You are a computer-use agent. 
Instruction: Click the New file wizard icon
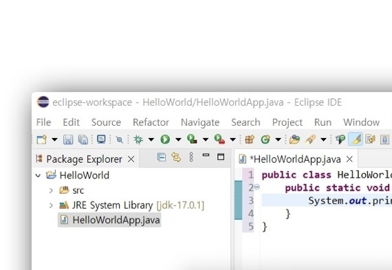coord(41,139)
